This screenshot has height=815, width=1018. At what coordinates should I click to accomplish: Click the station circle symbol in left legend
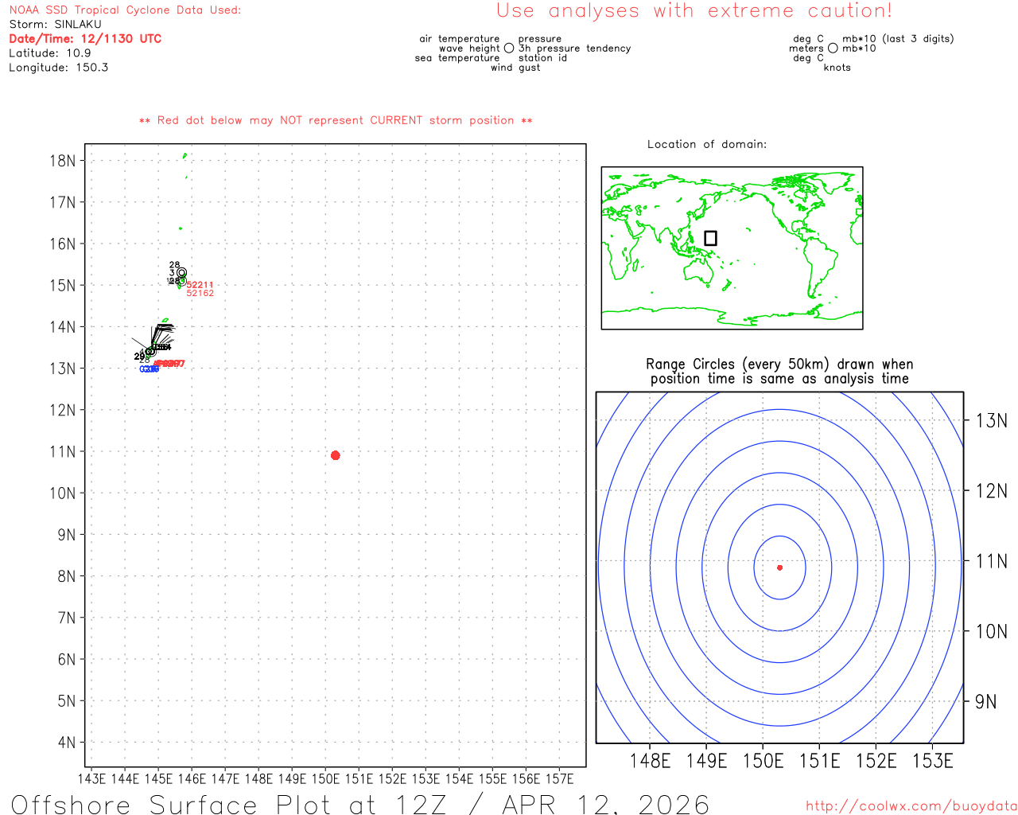click(x=509, y=49)
